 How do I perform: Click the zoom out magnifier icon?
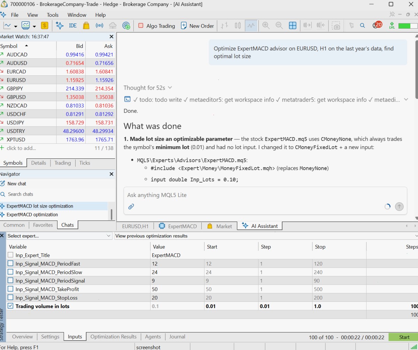tap(279, 25)
